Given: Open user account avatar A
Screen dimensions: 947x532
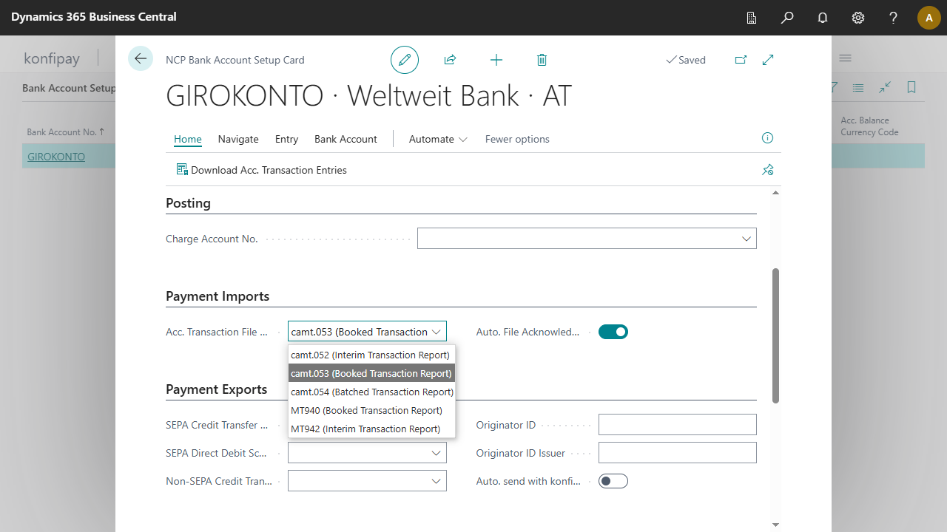Looking at the screenshot, I should click(929, 18).
